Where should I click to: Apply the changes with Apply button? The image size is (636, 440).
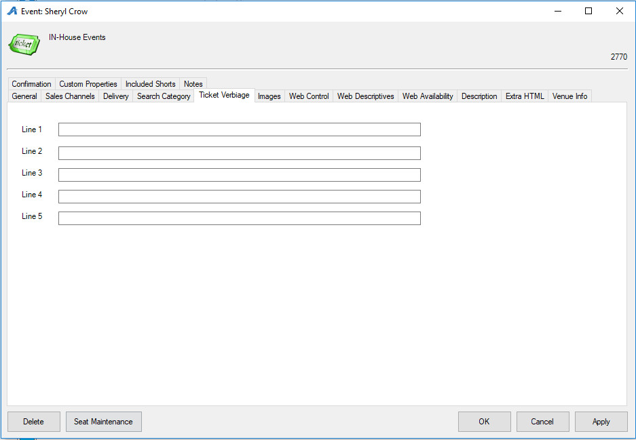pos(601,422)
